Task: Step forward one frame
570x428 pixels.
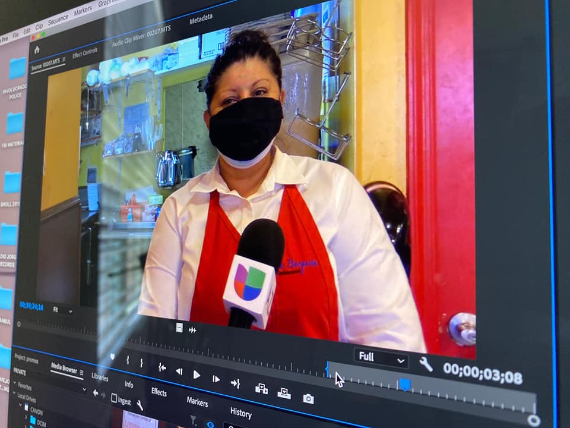Action: click(x=216, y=379)
